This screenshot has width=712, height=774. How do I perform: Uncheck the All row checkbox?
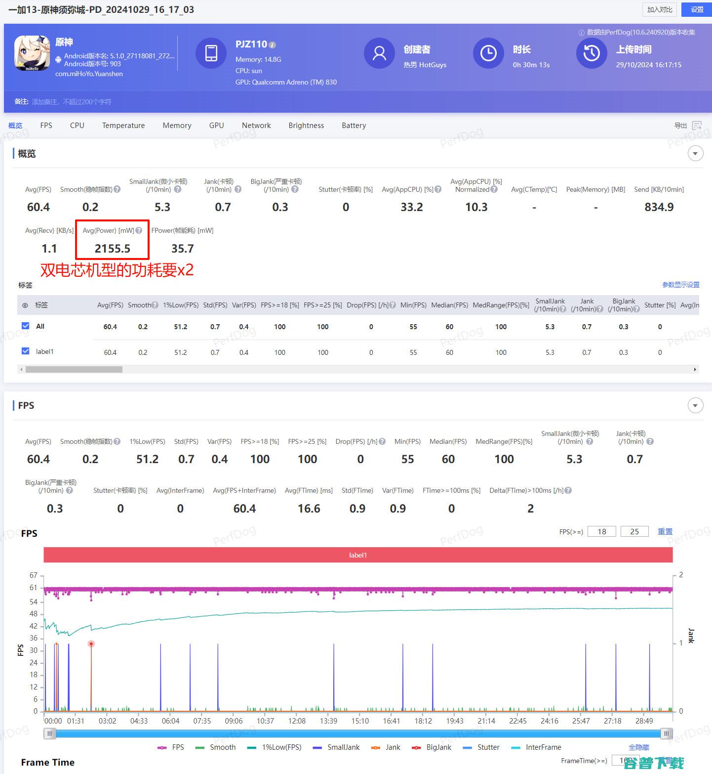pyautogui.click(x=25, y=326)
